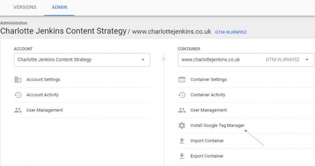Open Export Container option

[207, 156]
